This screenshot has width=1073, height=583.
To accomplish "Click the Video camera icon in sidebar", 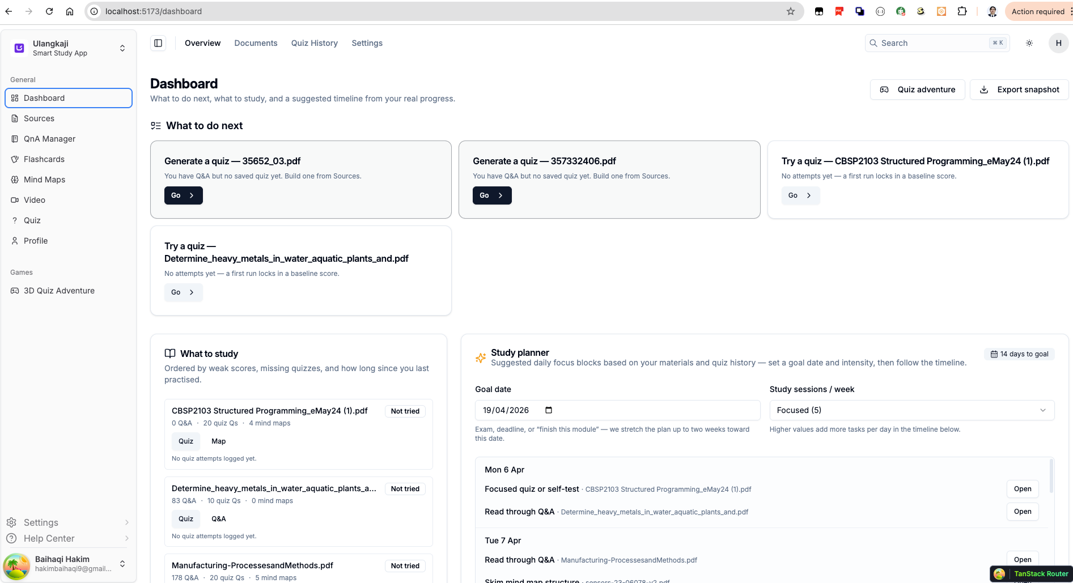I will (15, 200).
